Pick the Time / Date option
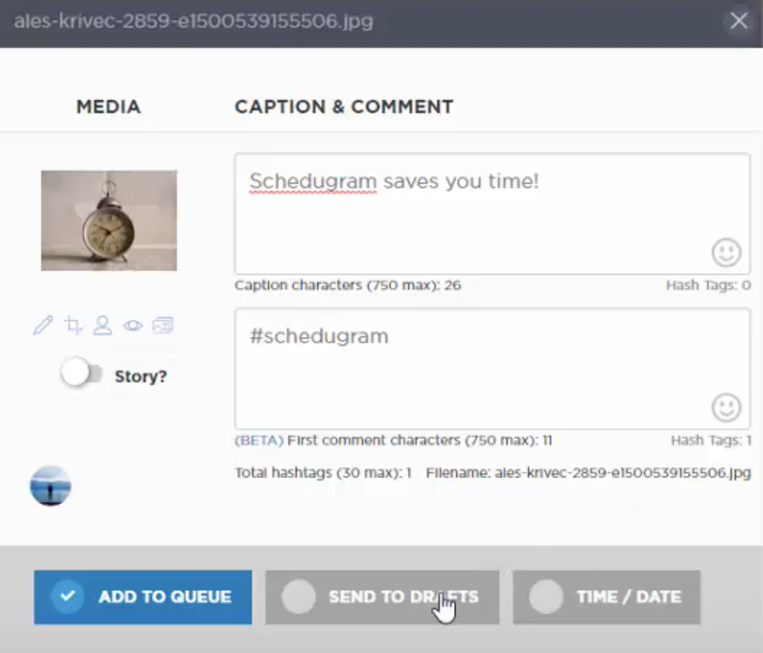The image size is (763, 653). point(606,597)
